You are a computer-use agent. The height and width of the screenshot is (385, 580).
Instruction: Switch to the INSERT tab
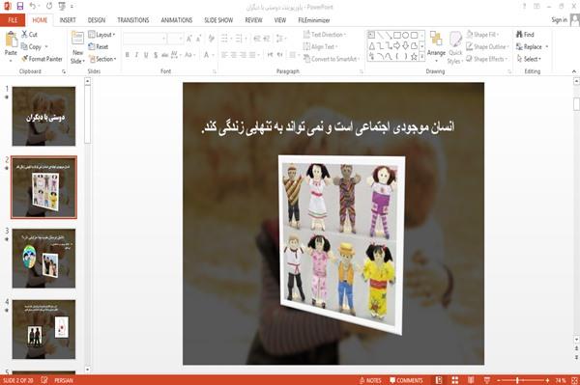pyautogui.click(x=68, y=20)
